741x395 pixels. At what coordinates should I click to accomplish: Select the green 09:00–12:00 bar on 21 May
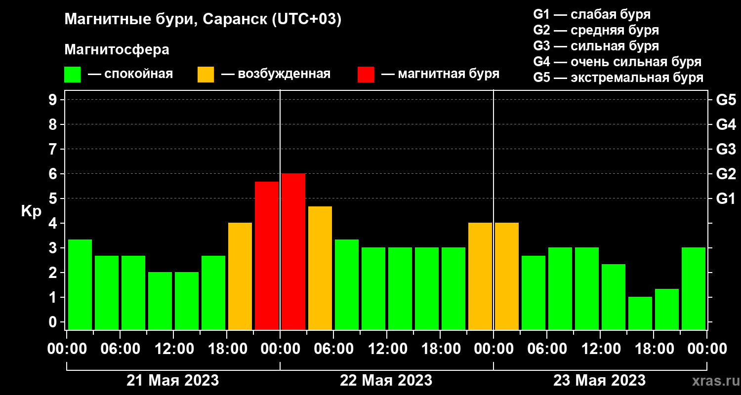[x=160, y=301]
